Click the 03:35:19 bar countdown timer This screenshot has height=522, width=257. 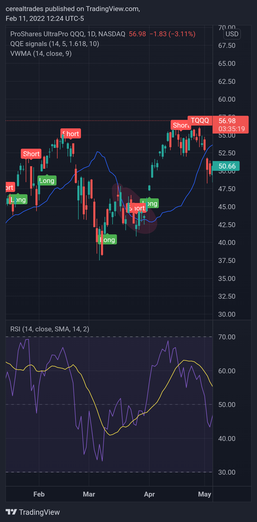pyautogui.click(x=232, y=129)
